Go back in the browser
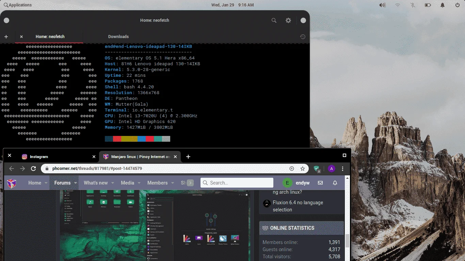Viewport: 465px width, 261px height. coord(12,169)
